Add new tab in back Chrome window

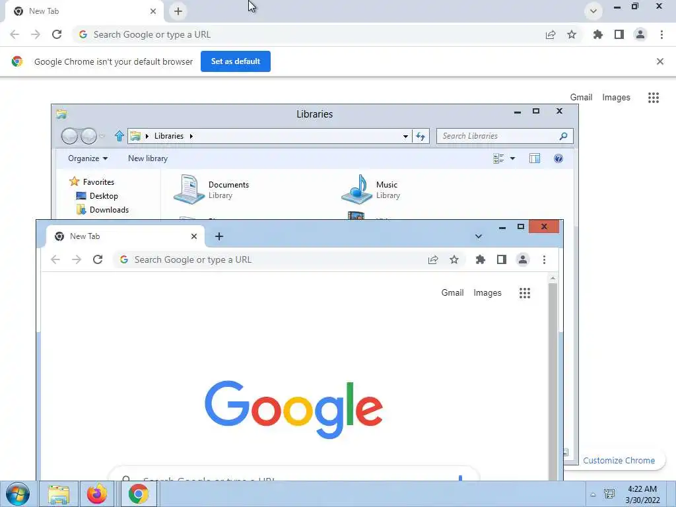click(178, 11)
